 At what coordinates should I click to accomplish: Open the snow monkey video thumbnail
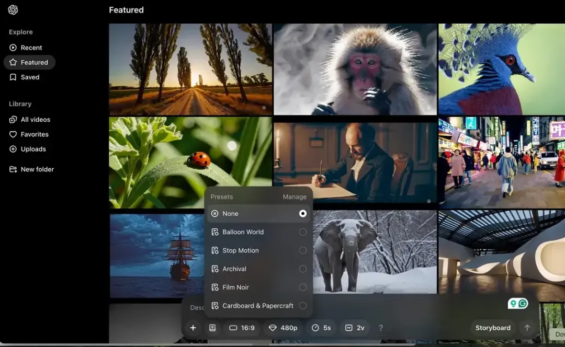(355, 70)
